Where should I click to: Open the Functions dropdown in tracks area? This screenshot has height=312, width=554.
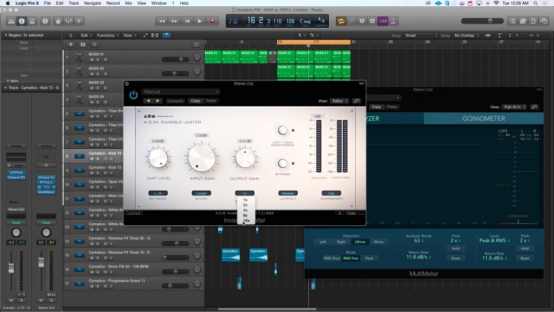pyautogui.click(x=107, y=35)
